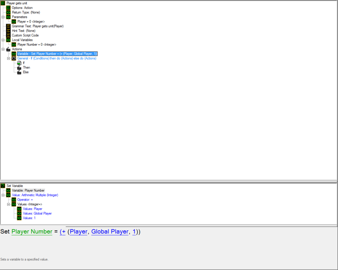This screenshot has width=338, height=270.
Task: Click the Else clapperboard icon
Action: 19,72
